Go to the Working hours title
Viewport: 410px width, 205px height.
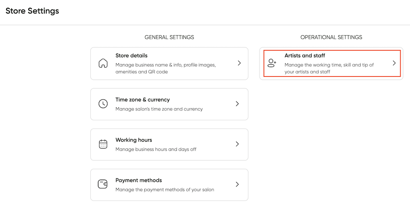point(134,140)
